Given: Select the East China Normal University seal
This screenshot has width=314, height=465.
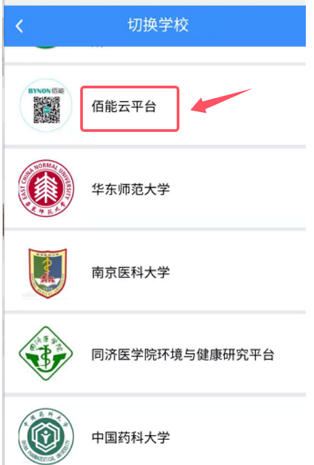Looking at the screenshot, I should (46, 188).
